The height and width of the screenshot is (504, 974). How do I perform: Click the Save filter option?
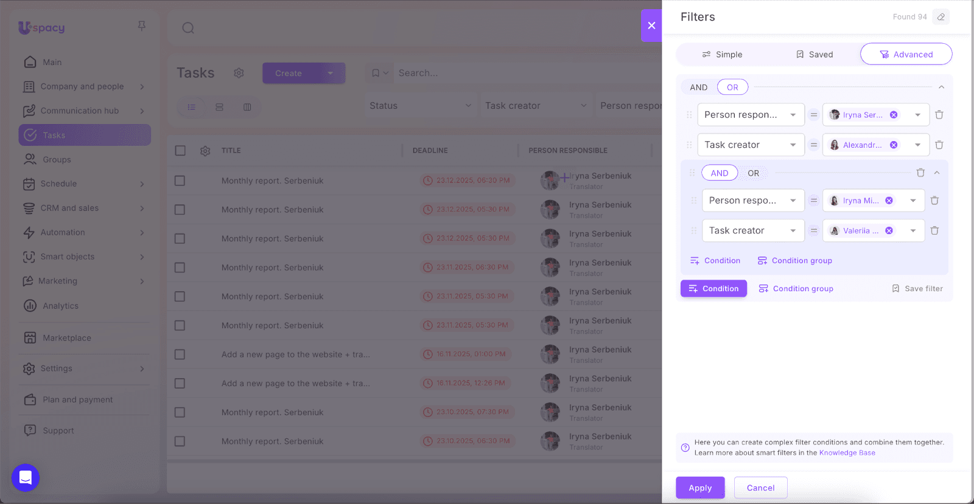click(x=917, y=289)
